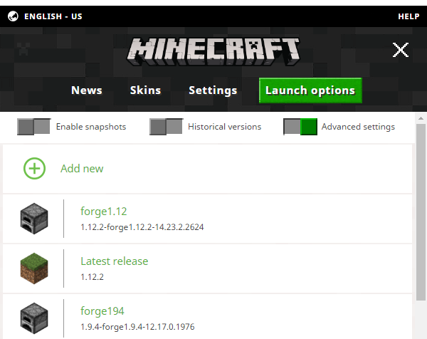Open the News tab
427x339 pixels.
pyautogui.click(x=86, y=90)
